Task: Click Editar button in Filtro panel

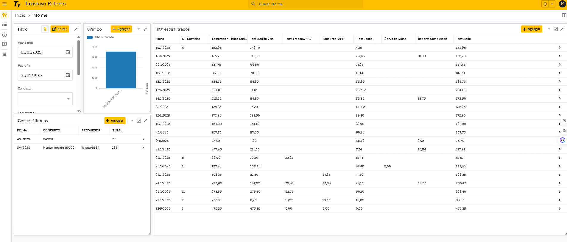Action: [x=60, y=29]
